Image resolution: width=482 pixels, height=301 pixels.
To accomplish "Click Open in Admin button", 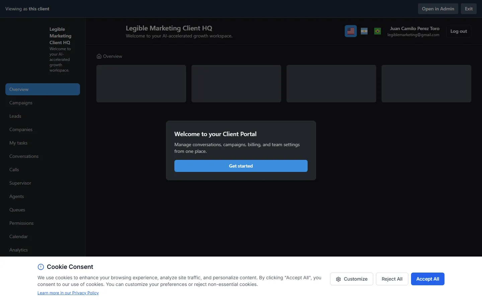I will point(438,9).
